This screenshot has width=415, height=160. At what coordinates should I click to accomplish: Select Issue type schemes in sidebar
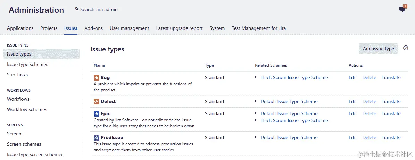pos(27,65)
